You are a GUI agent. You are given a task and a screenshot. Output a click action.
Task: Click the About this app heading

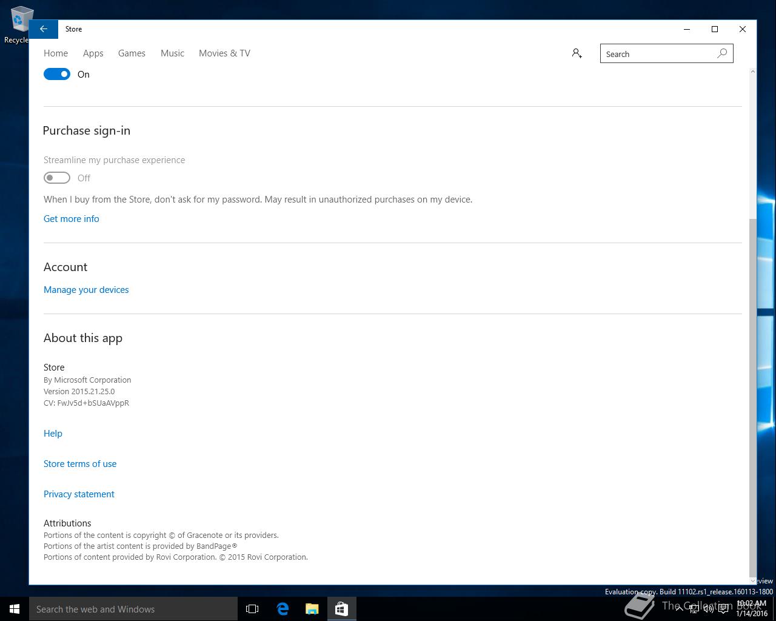tap(83, 338)
